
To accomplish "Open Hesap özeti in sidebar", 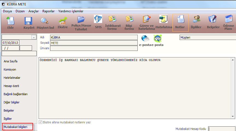I will [x=11, y=86].
